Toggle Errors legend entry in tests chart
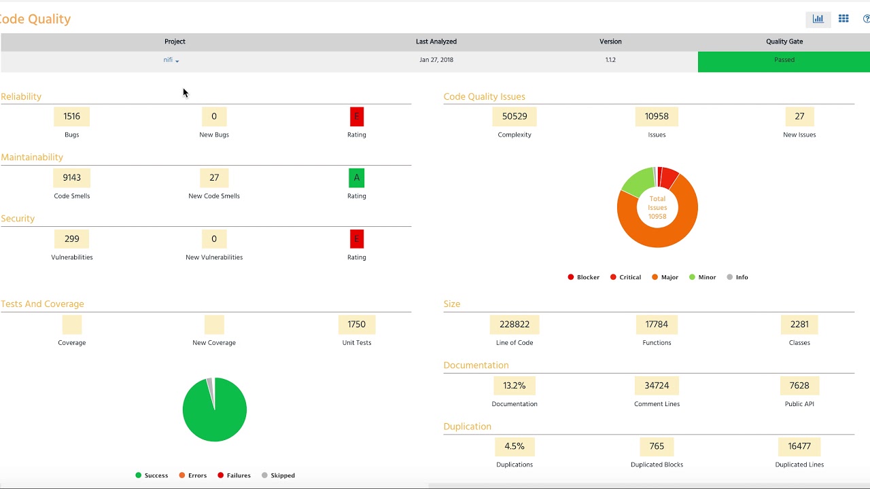 (x=193, y=475)
